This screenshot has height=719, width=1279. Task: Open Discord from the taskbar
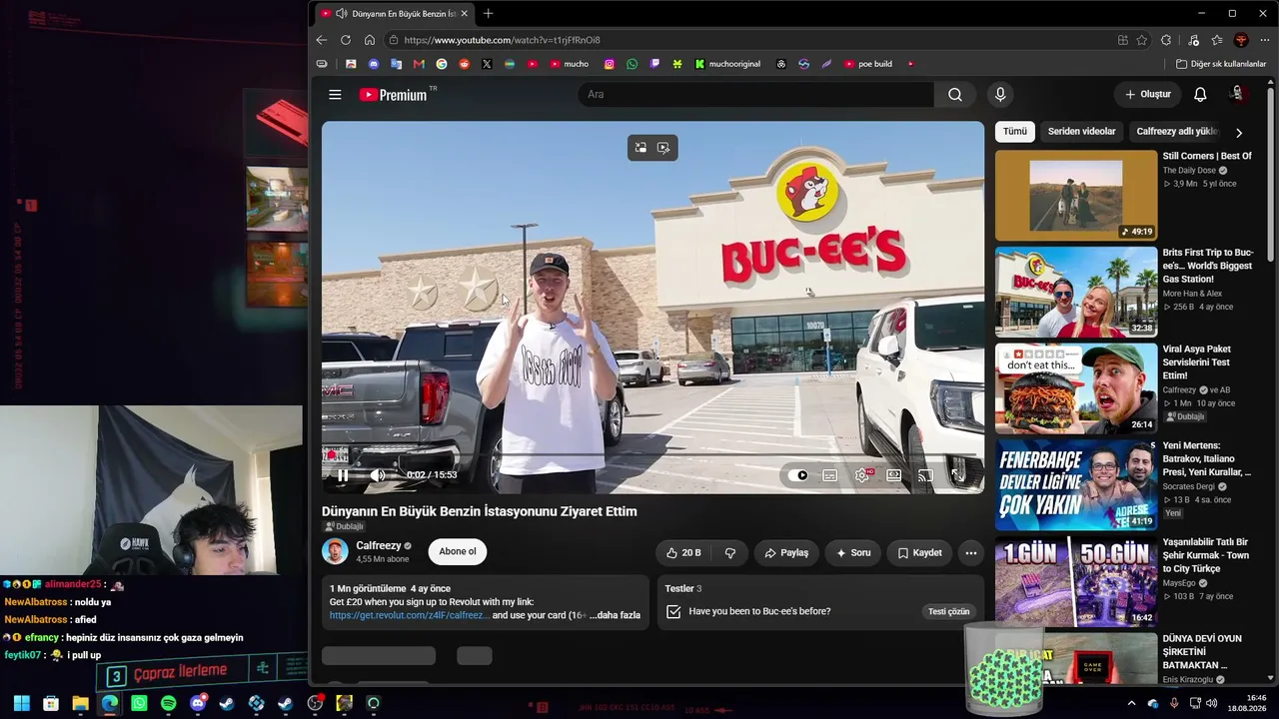pyautogui.click(x=198, y=703)
